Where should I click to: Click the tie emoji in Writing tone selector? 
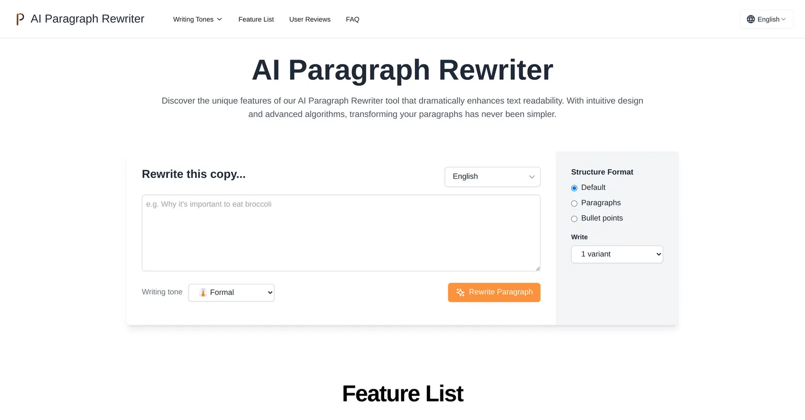coord(203,293)
